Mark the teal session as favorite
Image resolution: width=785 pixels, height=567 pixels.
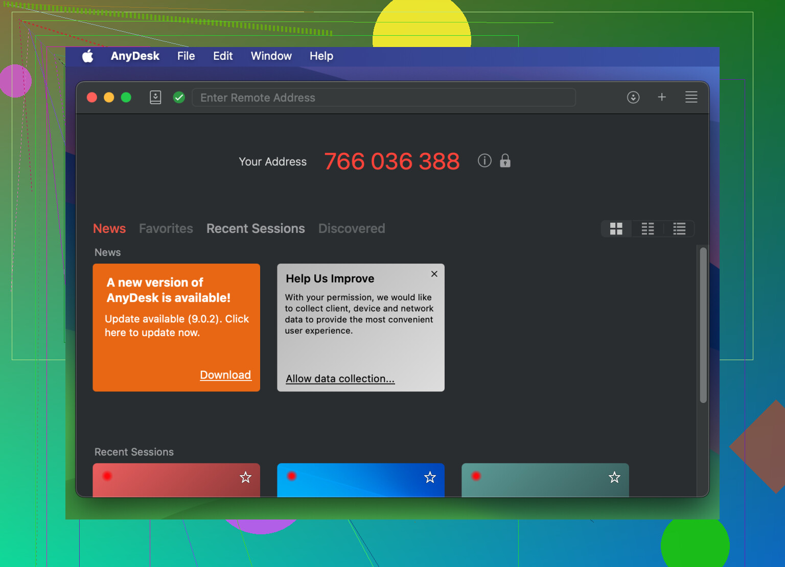(614, 478)
